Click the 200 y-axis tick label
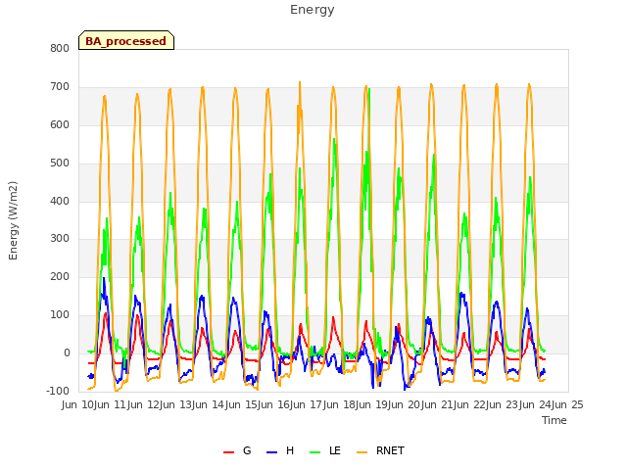 [x=60, y=276]
